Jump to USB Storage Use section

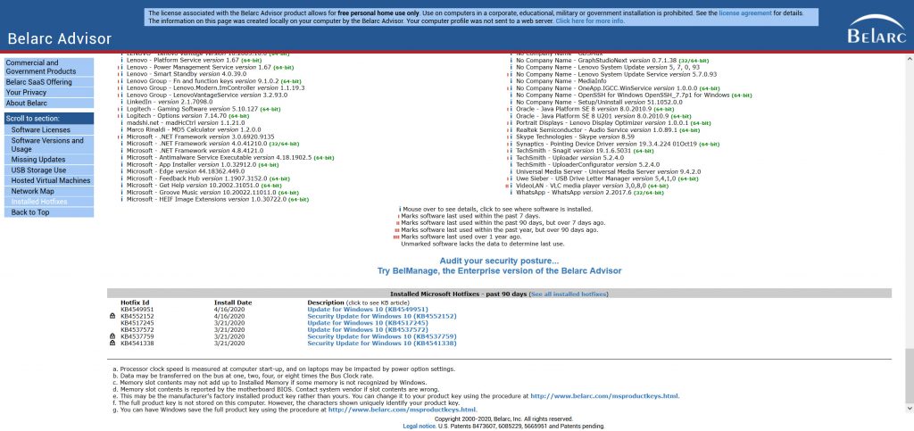click(48, 170)
